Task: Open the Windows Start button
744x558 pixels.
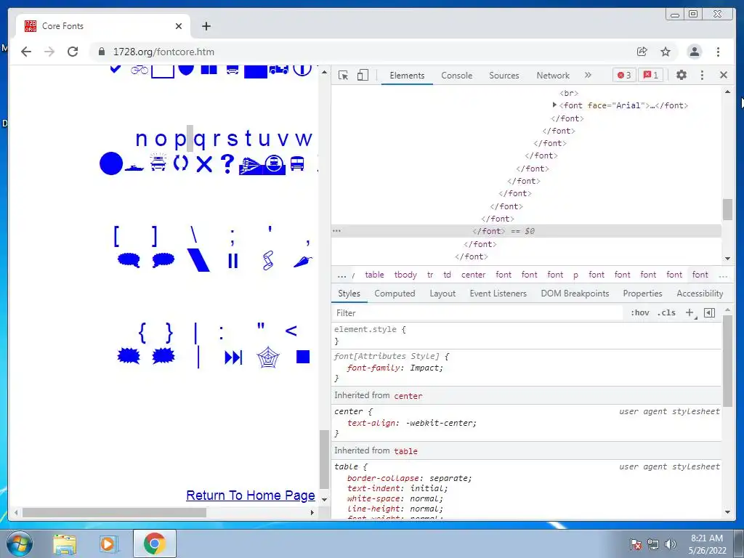Action: [x=20, y=543]
